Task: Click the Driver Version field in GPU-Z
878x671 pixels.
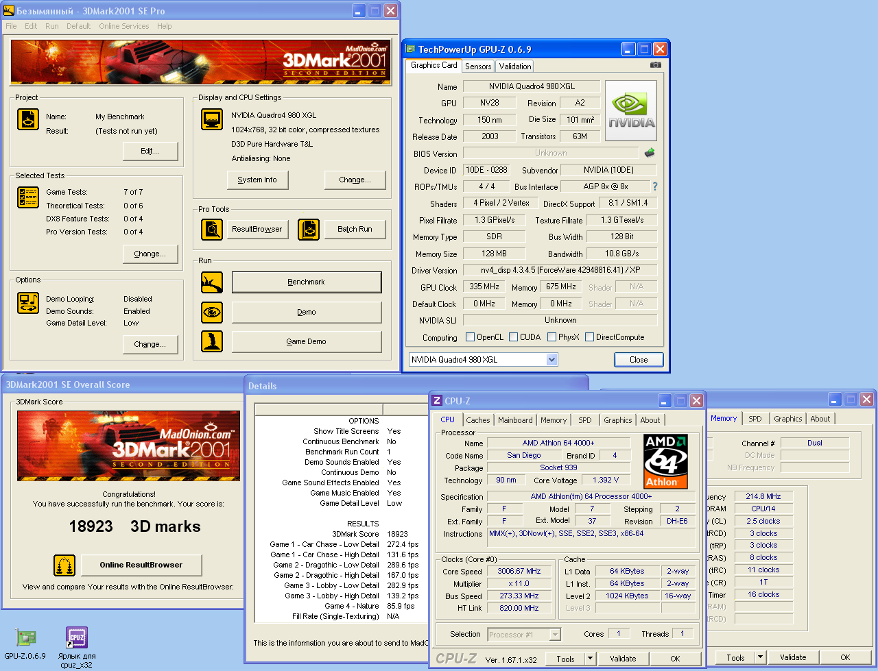Action: pyautogui.click(x=560, y=270)
